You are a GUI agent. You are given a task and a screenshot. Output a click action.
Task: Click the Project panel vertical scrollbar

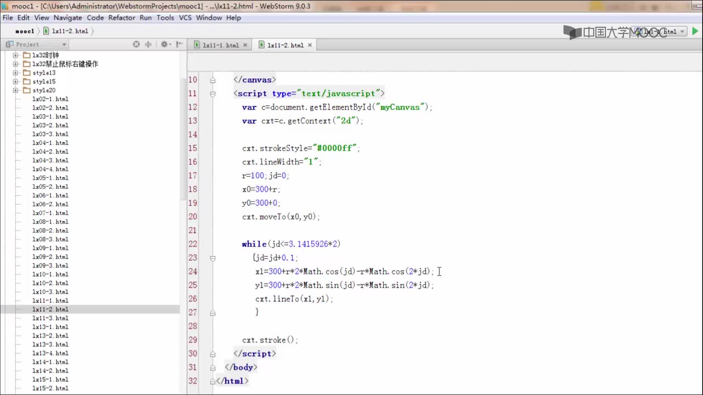click(x=183, y=139)
